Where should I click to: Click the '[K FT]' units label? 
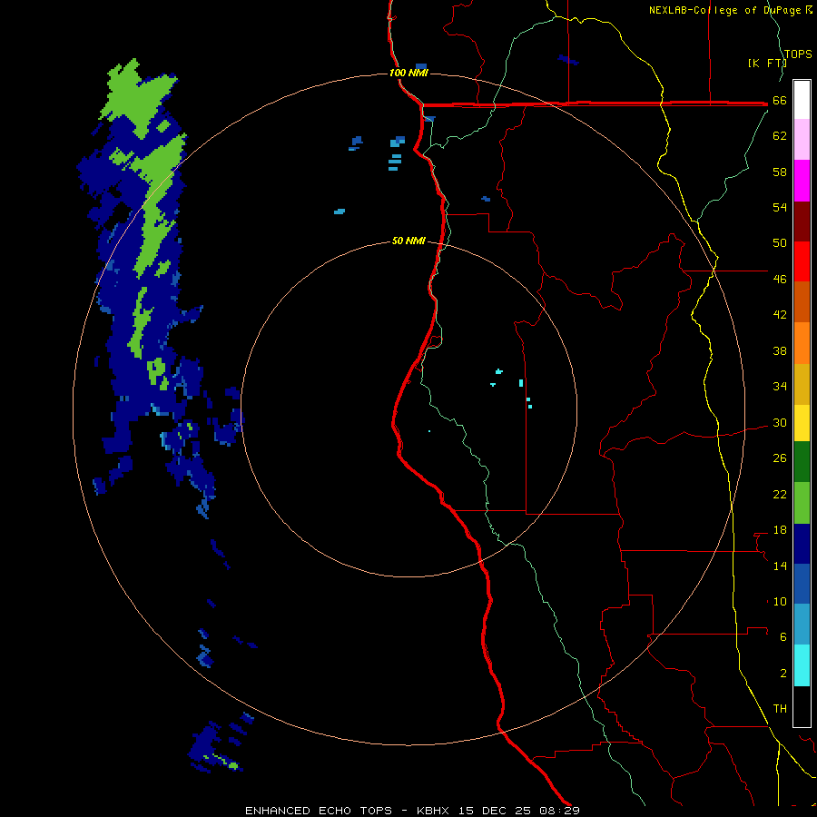pos(766,63)
